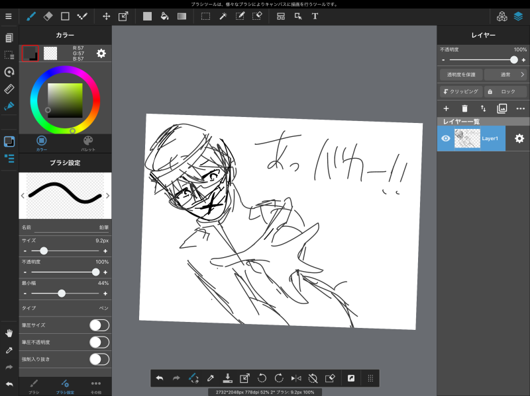Click save download icon in floating toolbar
530x396 pixels.
pyautogui.click(x=228, y=378)
